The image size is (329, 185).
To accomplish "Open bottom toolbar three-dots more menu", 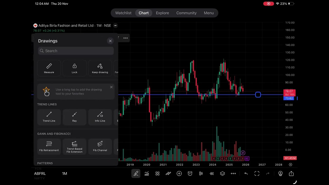I will pos(233,174).
